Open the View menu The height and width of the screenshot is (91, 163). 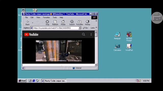[x=38, y=17]
